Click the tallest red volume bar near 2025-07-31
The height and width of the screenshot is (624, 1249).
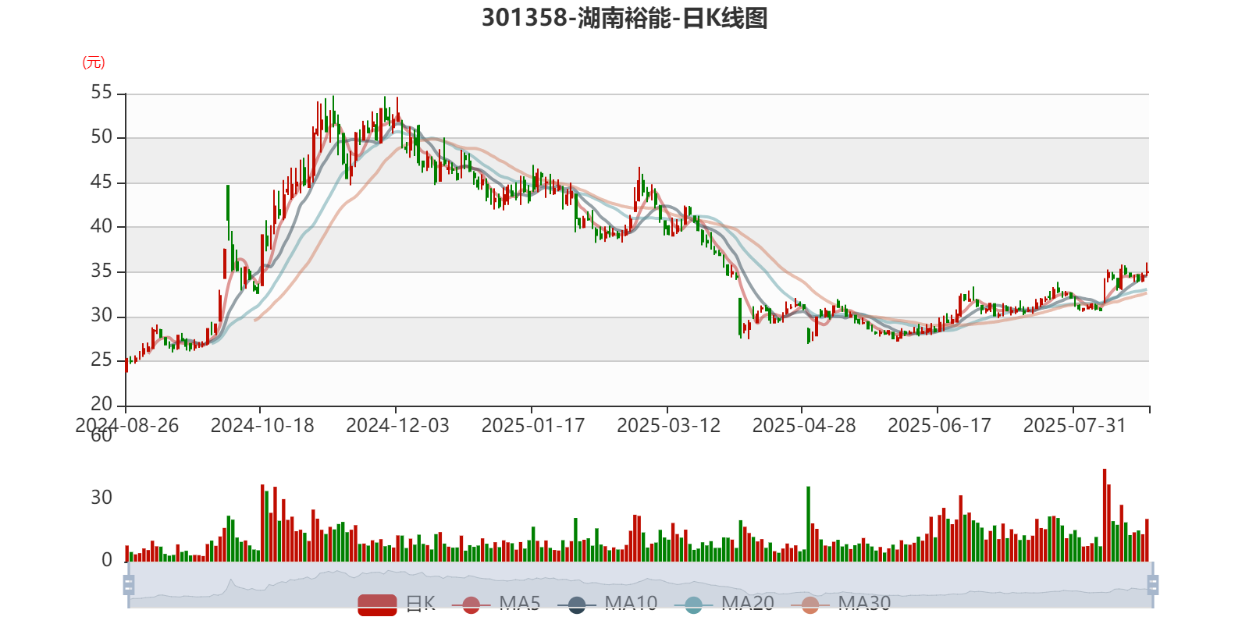(x=1105, y=515)
